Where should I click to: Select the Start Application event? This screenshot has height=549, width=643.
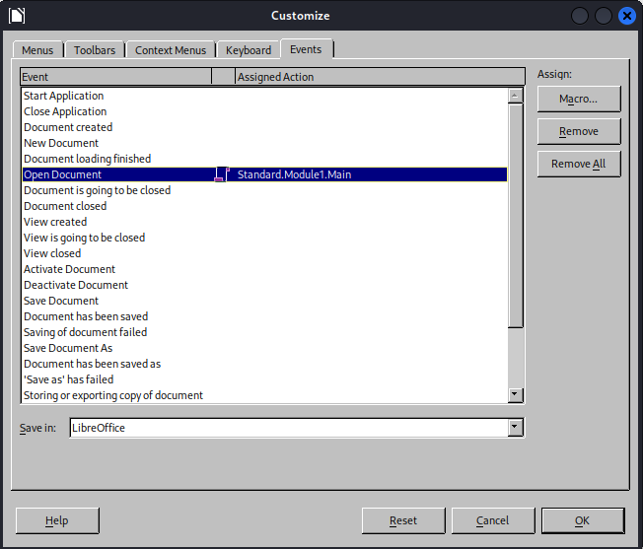64,96
